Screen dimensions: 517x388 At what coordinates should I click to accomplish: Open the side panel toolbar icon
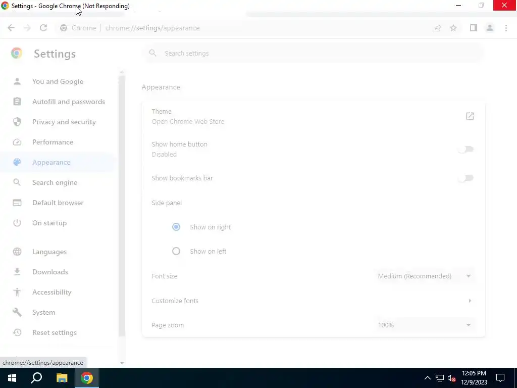474,28
